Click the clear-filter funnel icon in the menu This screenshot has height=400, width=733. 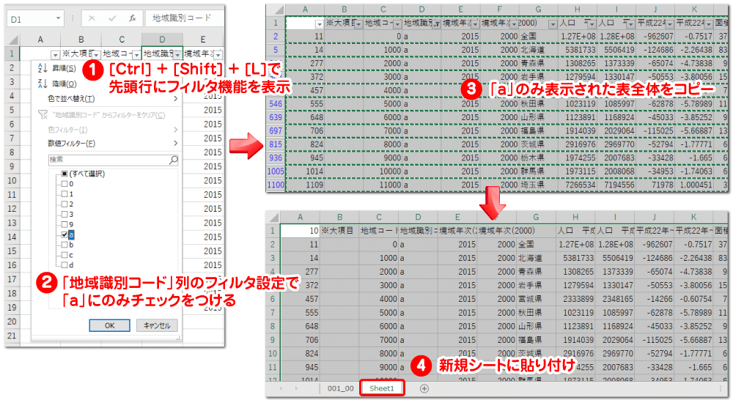point(43,114)
